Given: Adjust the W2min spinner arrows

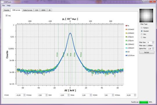Looking at the screenshot, I should (113, 95).
